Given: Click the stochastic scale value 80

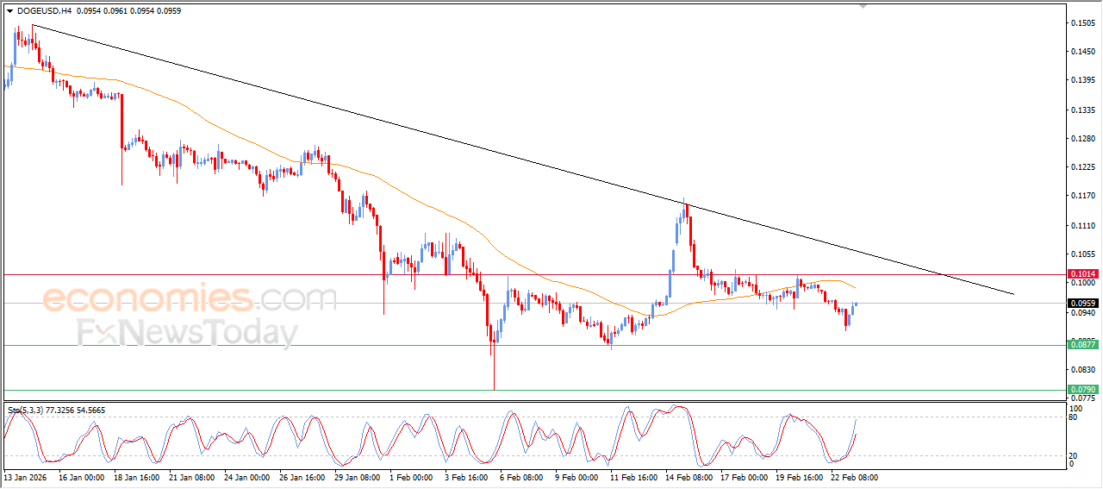Looking at the screenshot, I should [x=1072, y=417].
